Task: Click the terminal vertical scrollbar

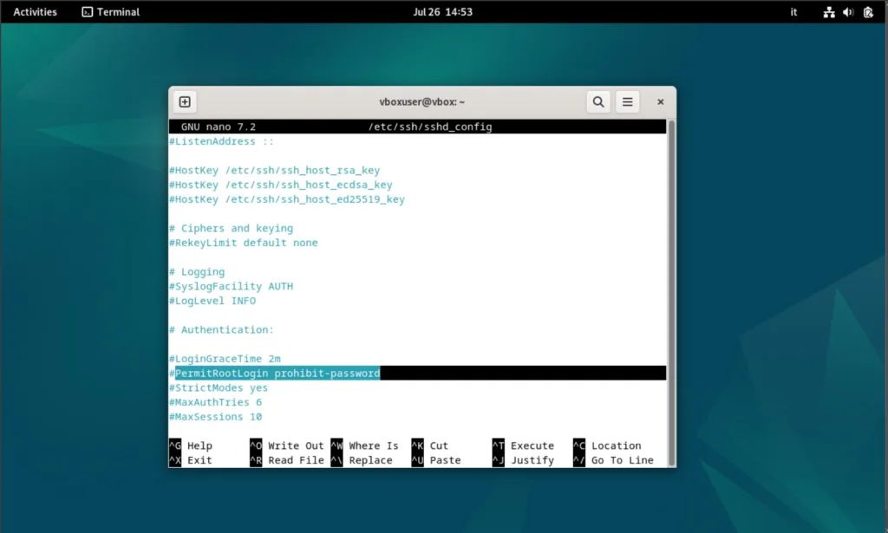Action: click(672, 293)
